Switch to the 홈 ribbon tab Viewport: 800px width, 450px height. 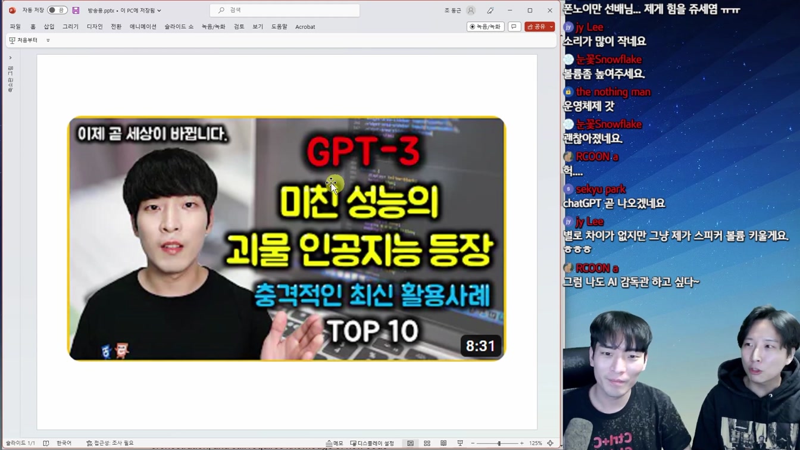tap(33, 27)
